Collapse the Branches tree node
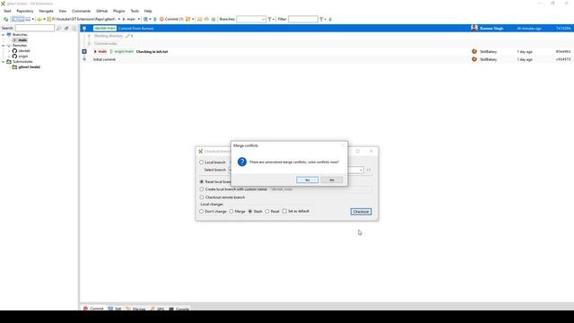574x323 pixels. (4, 34)
